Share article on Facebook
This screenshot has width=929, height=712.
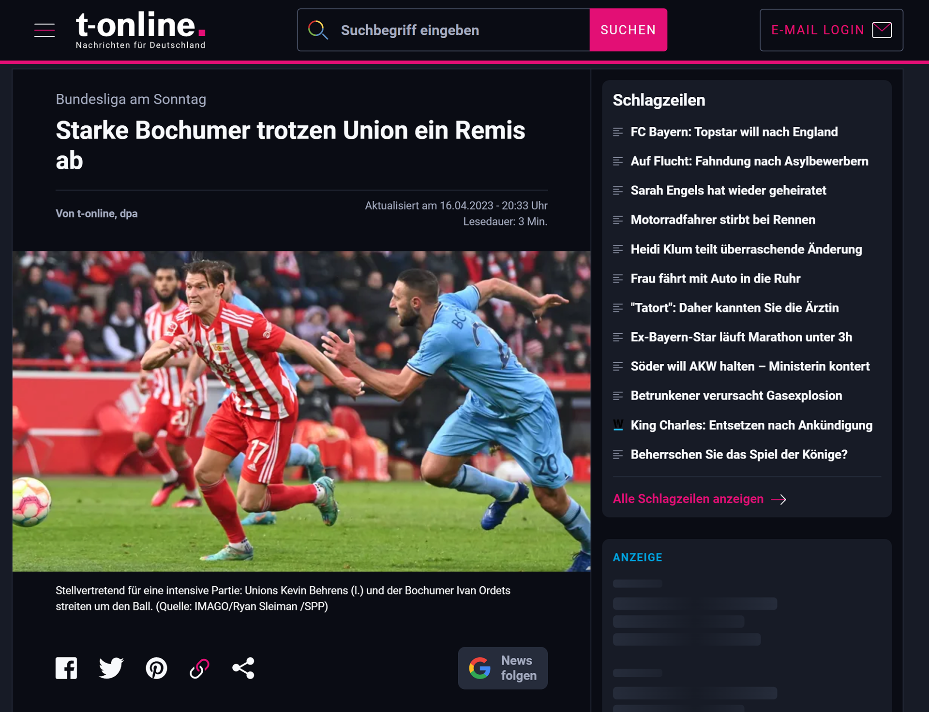click(66, 668)
